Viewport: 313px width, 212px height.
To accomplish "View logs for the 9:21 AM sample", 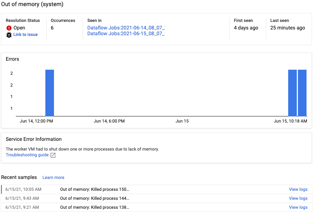I will pyautogui.click(x=298, y=207).
